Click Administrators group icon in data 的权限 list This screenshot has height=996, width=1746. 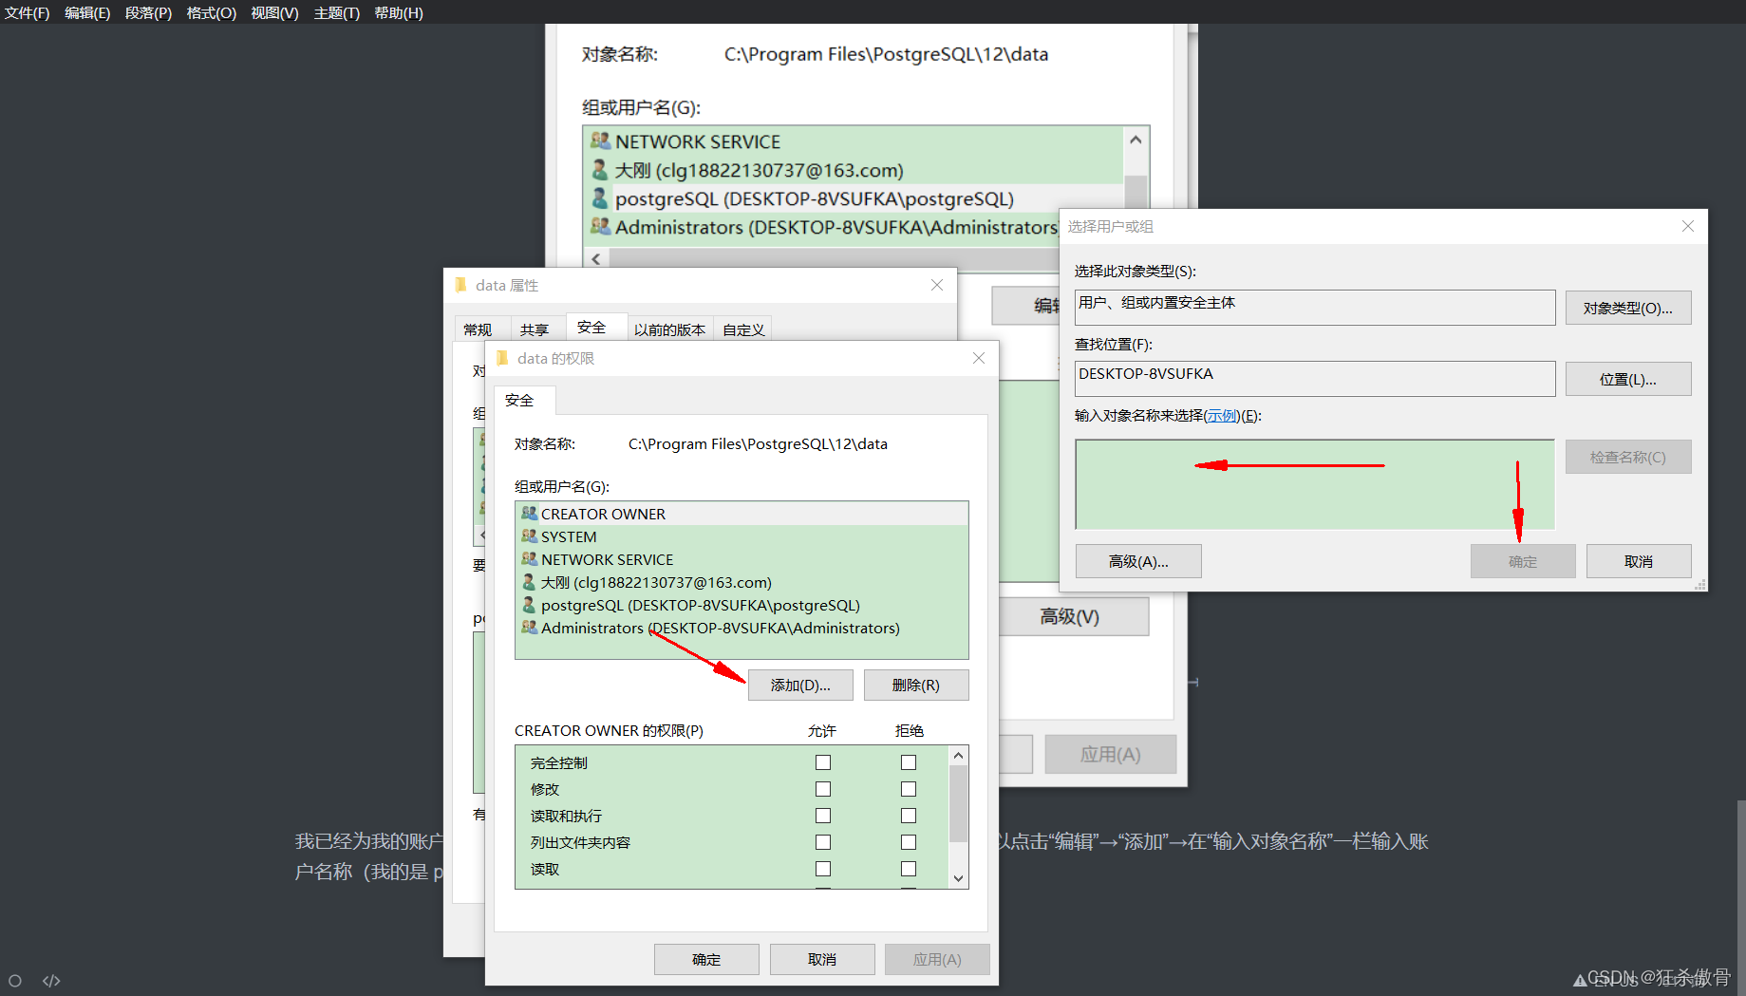coord(530,628)
